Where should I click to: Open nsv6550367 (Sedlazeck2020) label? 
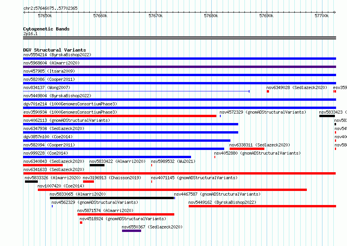pyautogui.click(x=152, y=227)
